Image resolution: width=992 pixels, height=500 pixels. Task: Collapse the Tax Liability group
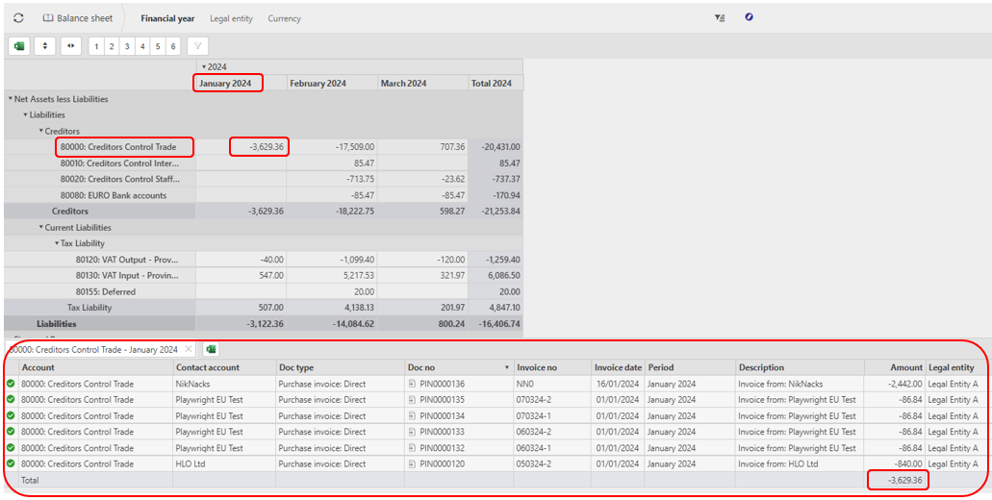point(57,243)
